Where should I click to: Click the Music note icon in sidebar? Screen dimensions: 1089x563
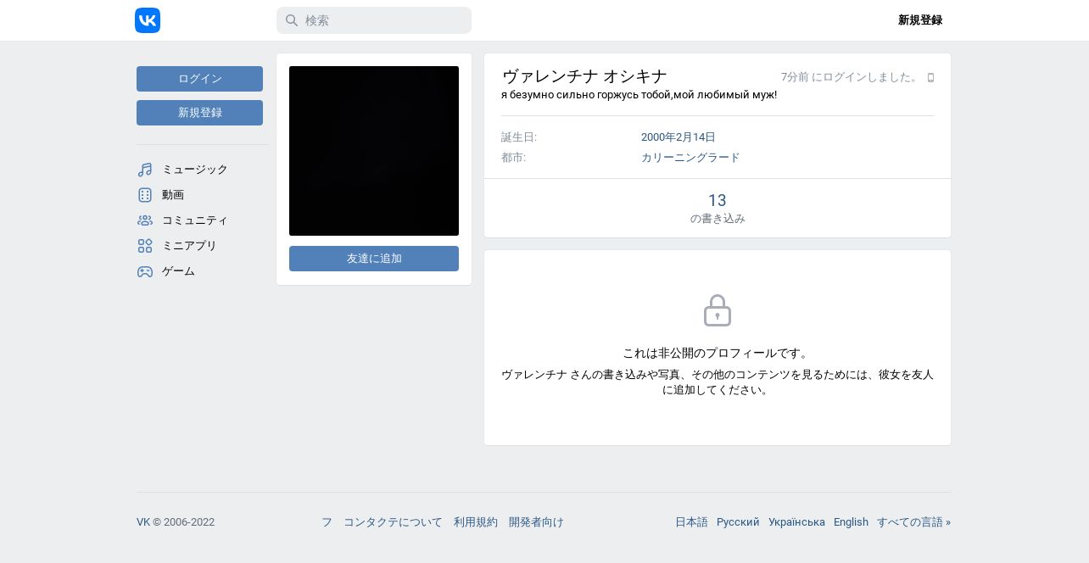click(145, 170)
